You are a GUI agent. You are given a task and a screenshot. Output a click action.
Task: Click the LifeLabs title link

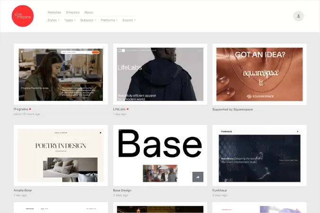pyautogui.click(x=119, y=109)
